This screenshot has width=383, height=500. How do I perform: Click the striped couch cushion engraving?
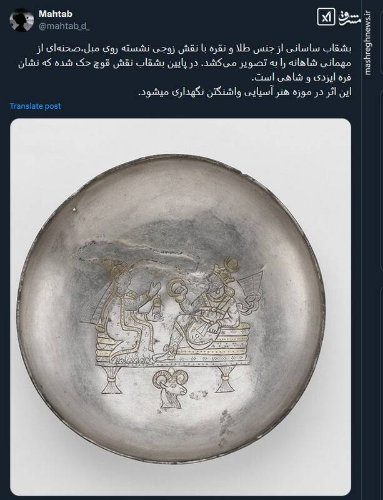pos(173,347)
